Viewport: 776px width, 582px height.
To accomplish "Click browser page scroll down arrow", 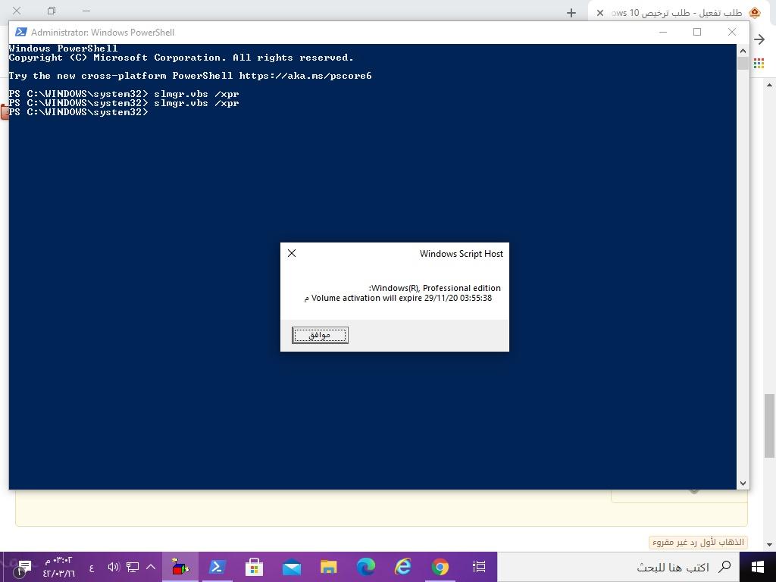I will [769, 545].
